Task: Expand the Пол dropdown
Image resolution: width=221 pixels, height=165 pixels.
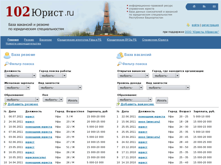Action: coord(53,100)
